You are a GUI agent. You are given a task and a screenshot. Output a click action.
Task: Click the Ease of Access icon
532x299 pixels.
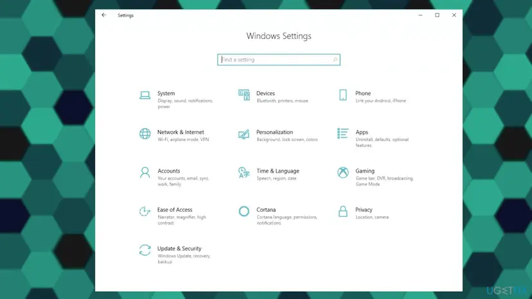(x=145, y=211)
